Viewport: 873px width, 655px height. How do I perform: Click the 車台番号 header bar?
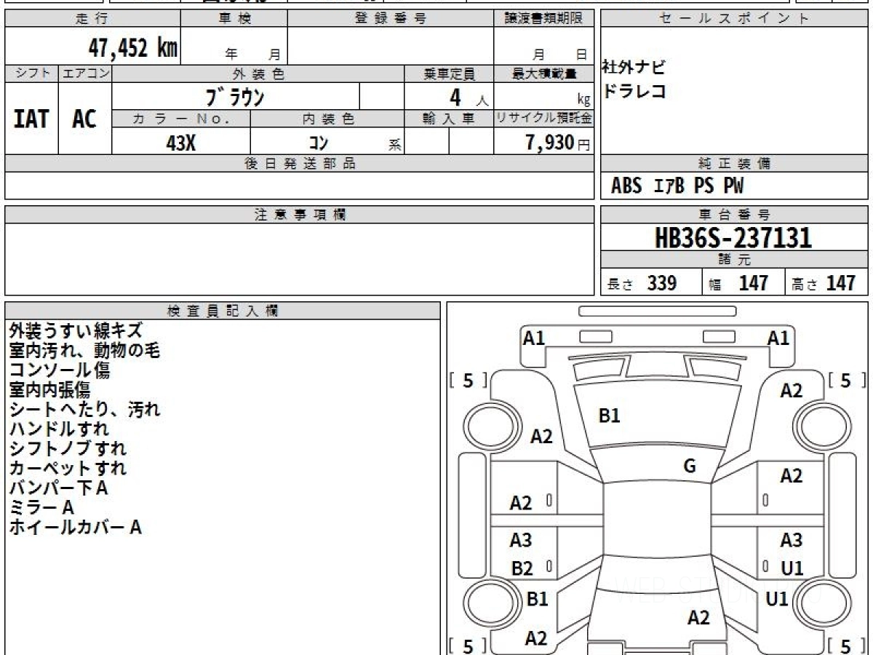tap(734, 215)
